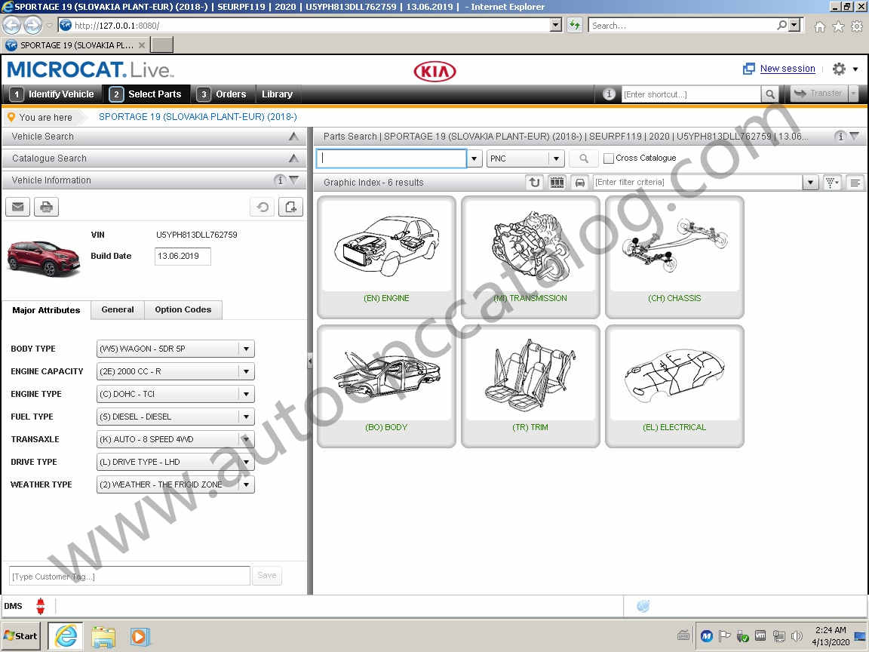Click the email envelope icon in Vehicle Information

tap(18, 208)
